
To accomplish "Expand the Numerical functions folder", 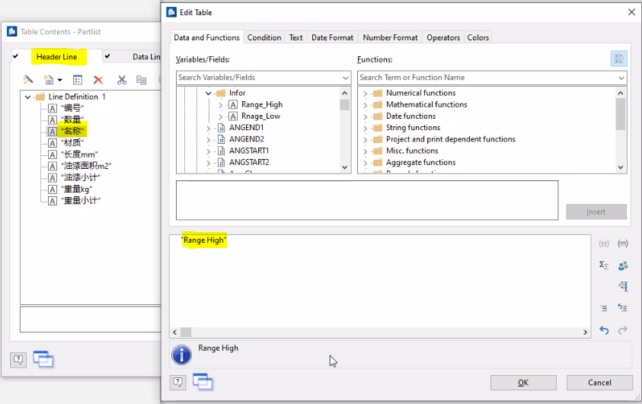I will 365,94.
